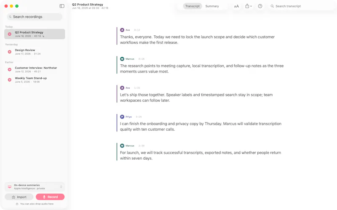The image size is (337, 210).
Task: Open the text size AA control
Action: point(236,6)
